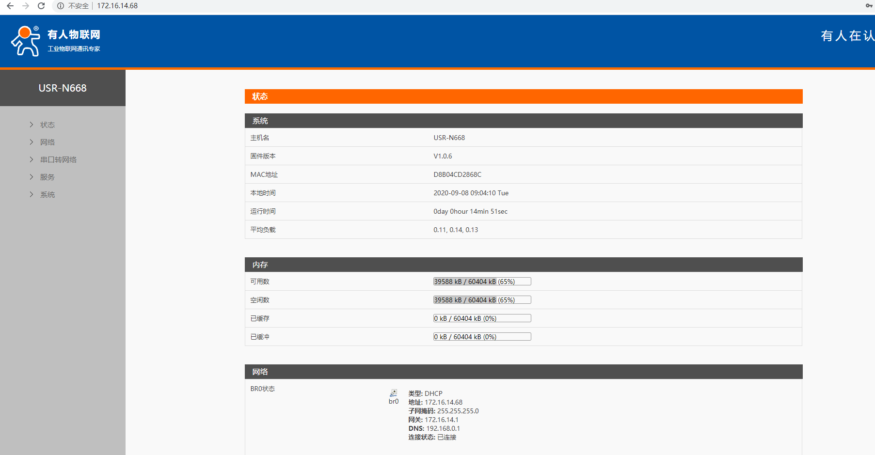The width and height of the screenshot is (875, 455).
Task: Focus the address bar showing 172.16.14.68
Action: (x=117, y=6)
